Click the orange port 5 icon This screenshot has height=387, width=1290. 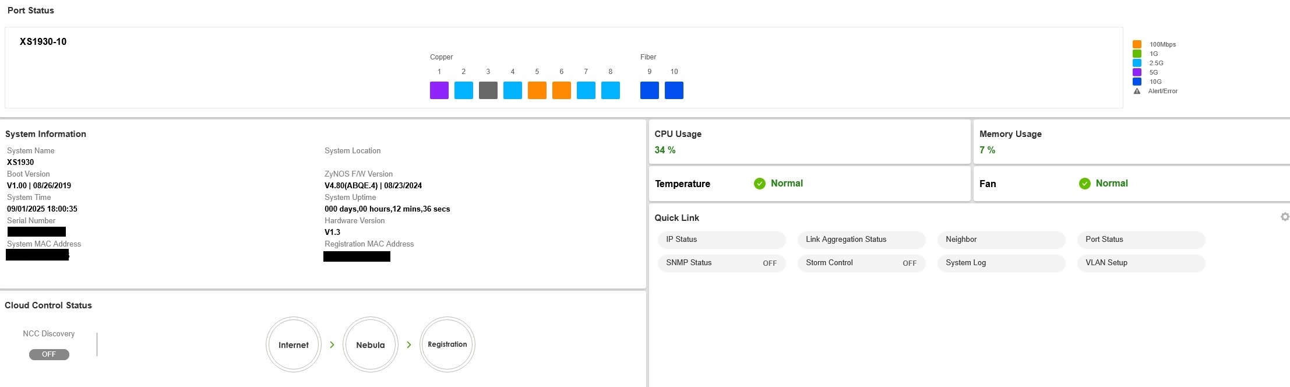[537, 90]
